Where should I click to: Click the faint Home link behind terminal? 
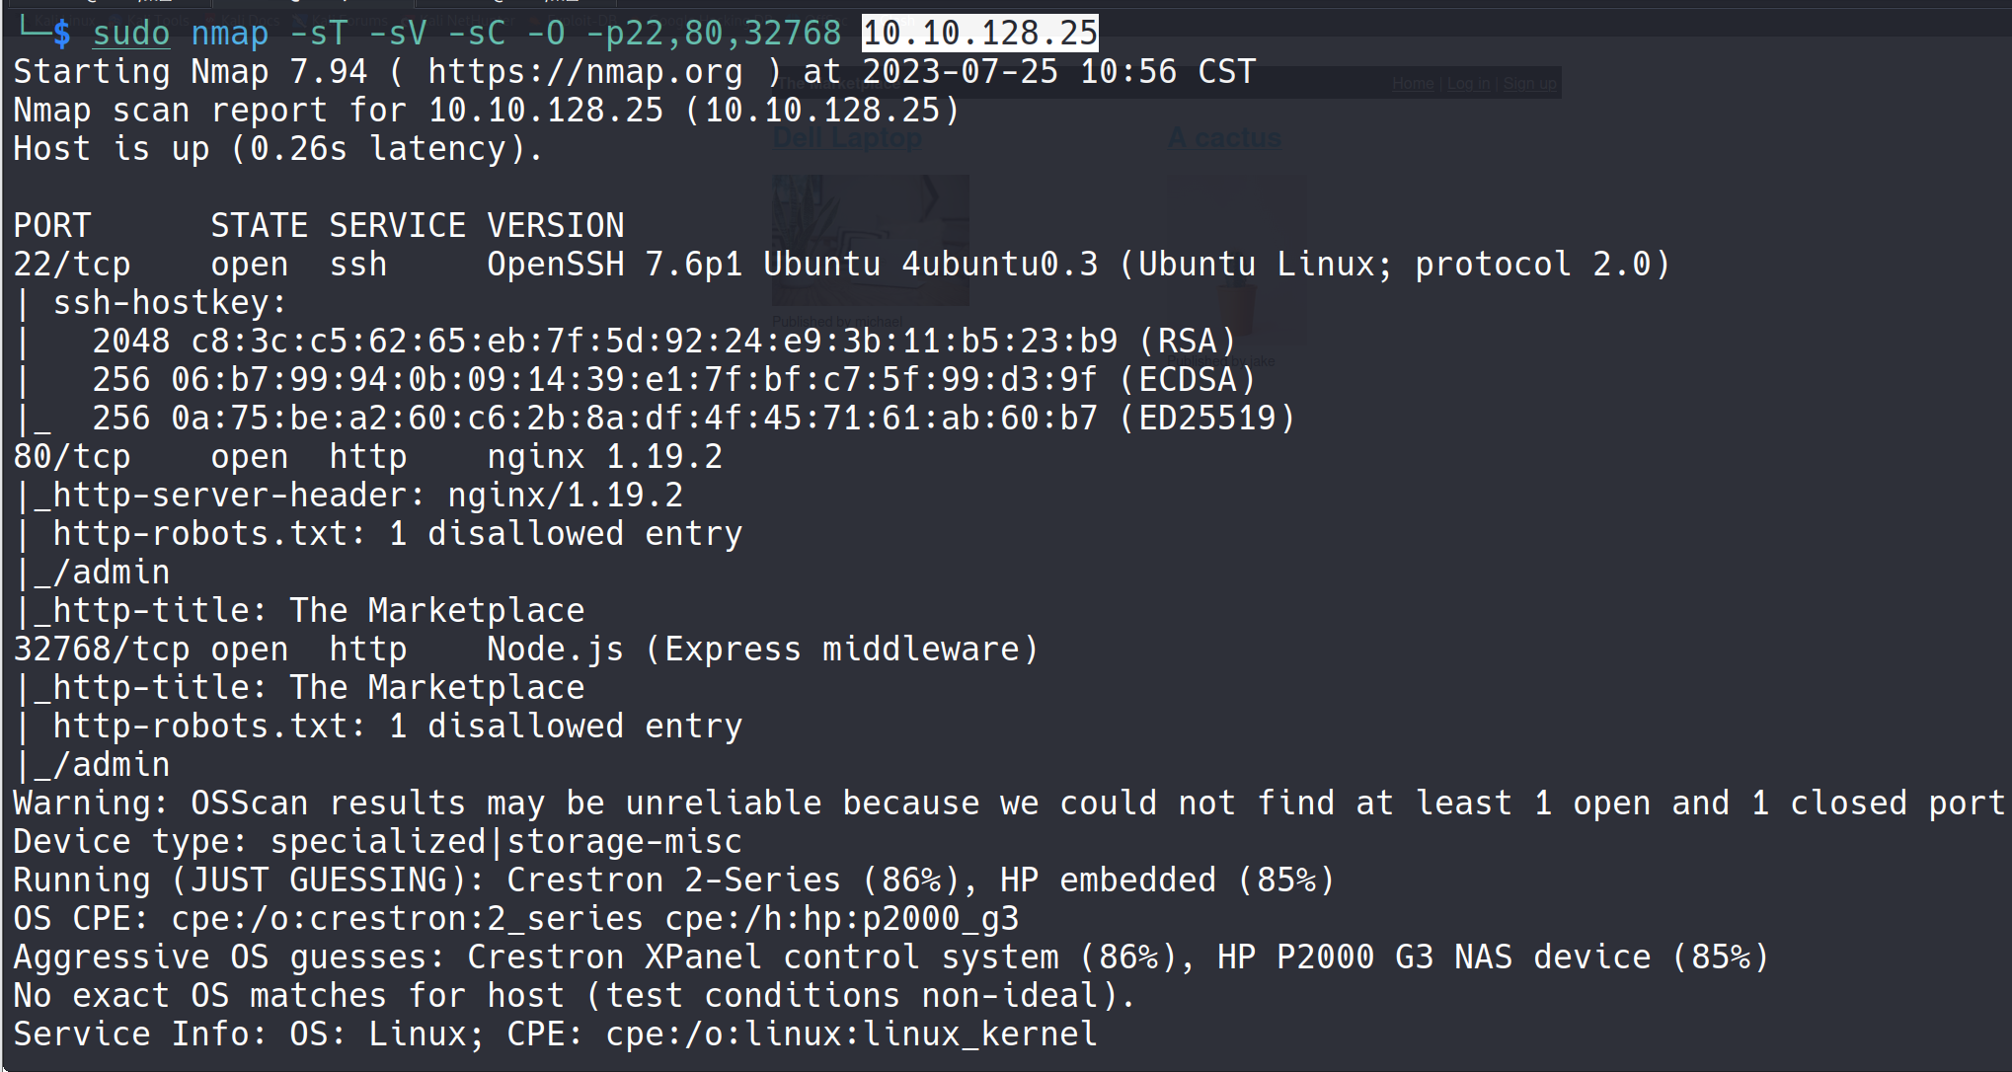pos(1412,84)
